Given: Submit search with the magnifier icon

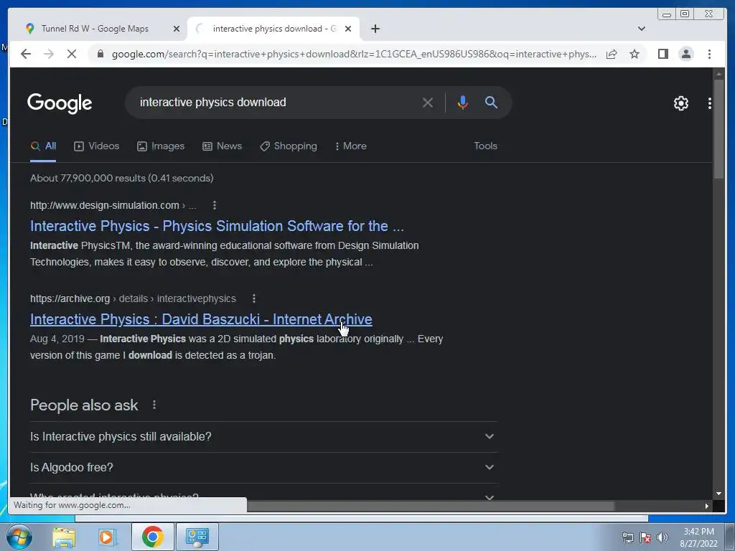Looking at the screenshot, I should click(491, 102).
